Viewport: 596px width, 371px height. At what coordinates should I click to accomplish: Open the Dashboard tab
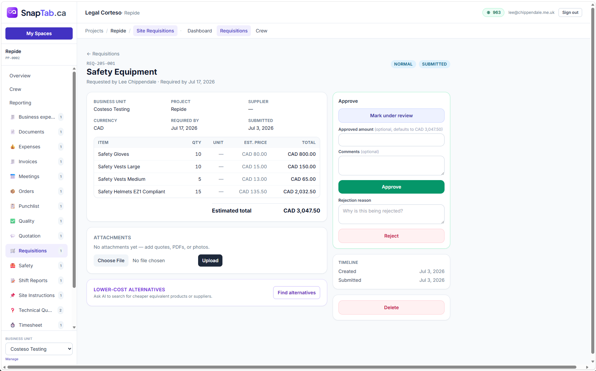(x=199, y=31)
